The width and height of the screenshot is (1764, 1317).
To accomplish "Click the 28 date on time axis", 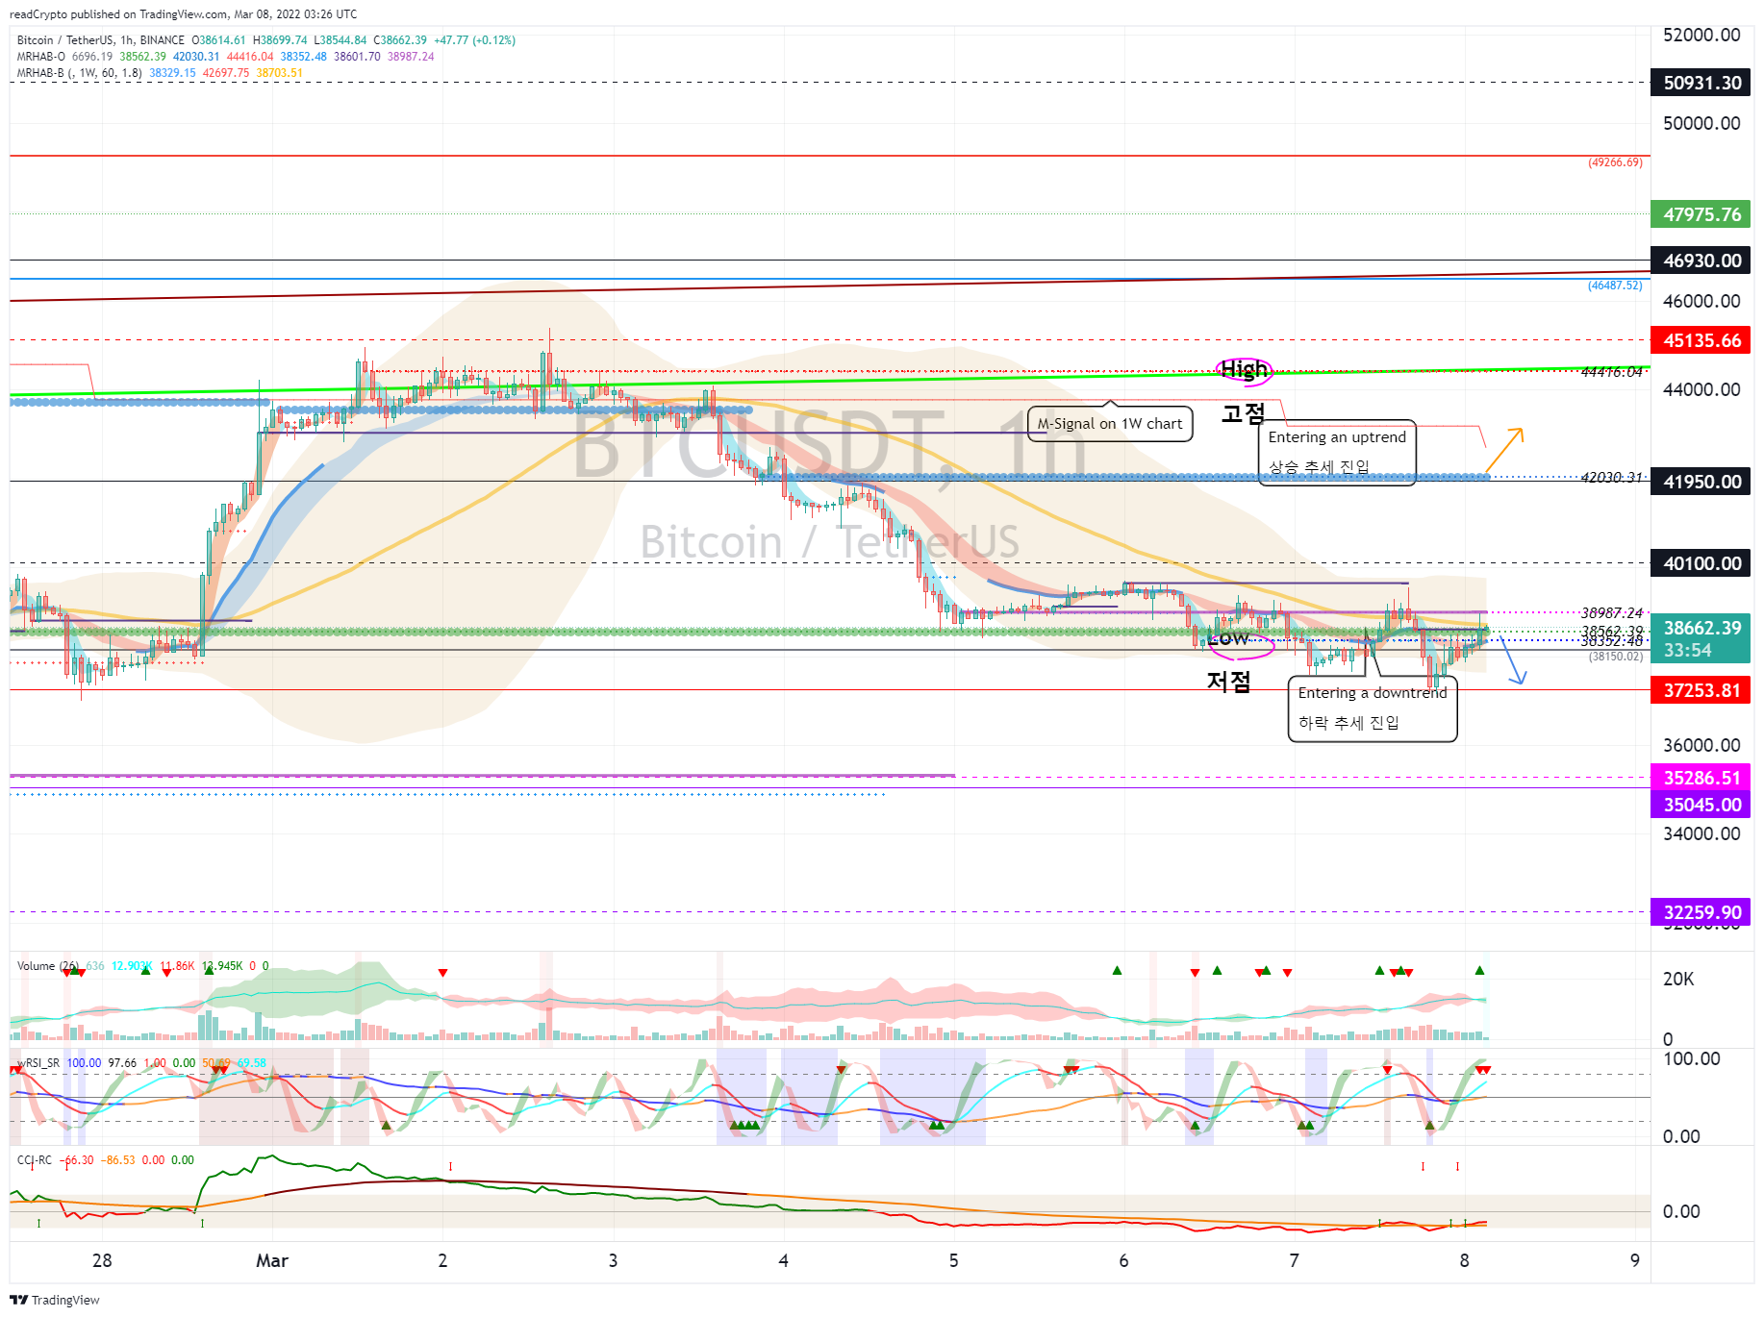I will pos(102,1260).
